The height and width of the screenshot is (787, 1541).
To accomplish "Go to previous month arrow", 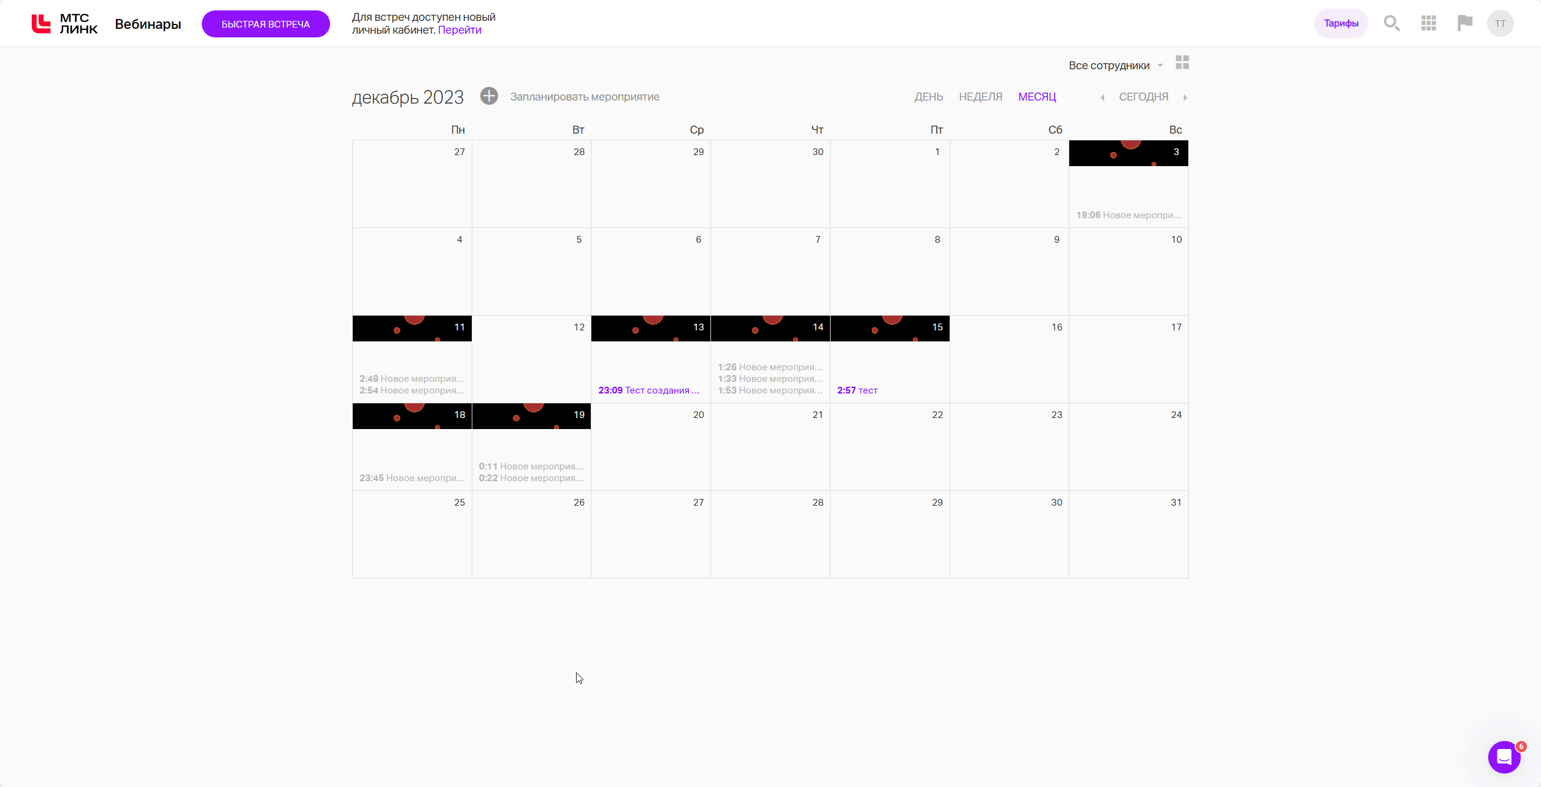I will coord(1102,97).
